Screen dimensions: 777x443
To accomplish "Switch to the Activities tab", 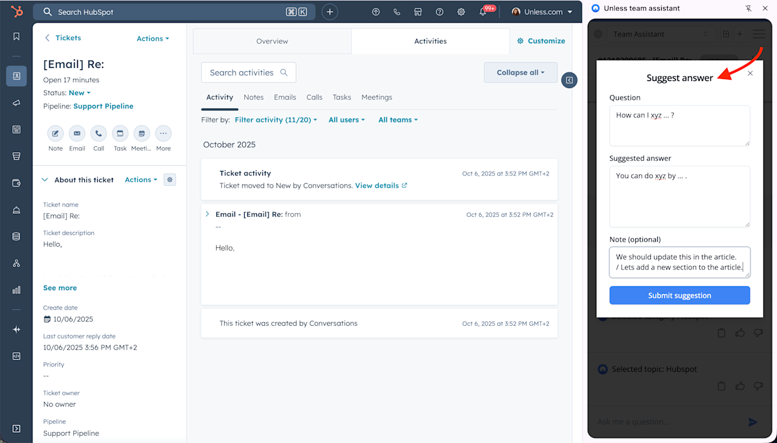I will click(x=431, y=41).
